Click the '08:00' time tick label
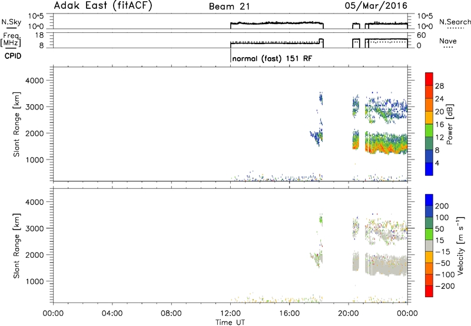This screenshot has width=471, height=326. [171, 314]
